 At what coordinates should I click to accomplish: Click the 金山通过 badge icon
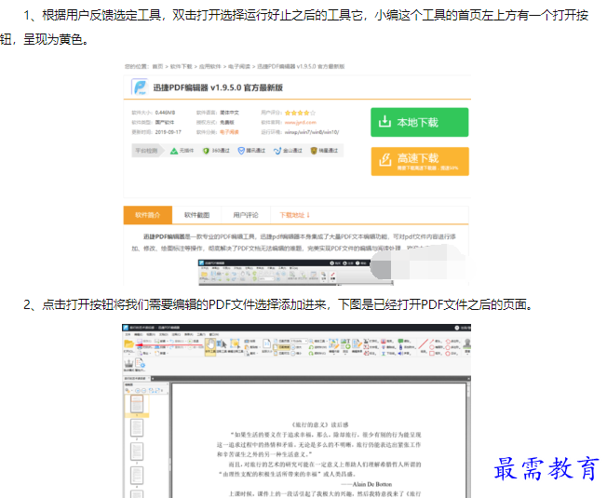pos(277,151)
